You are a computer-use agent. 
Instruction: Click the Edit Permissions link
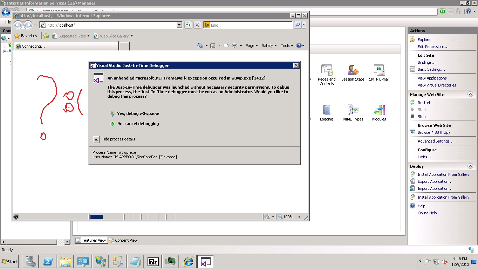(433, 47)
